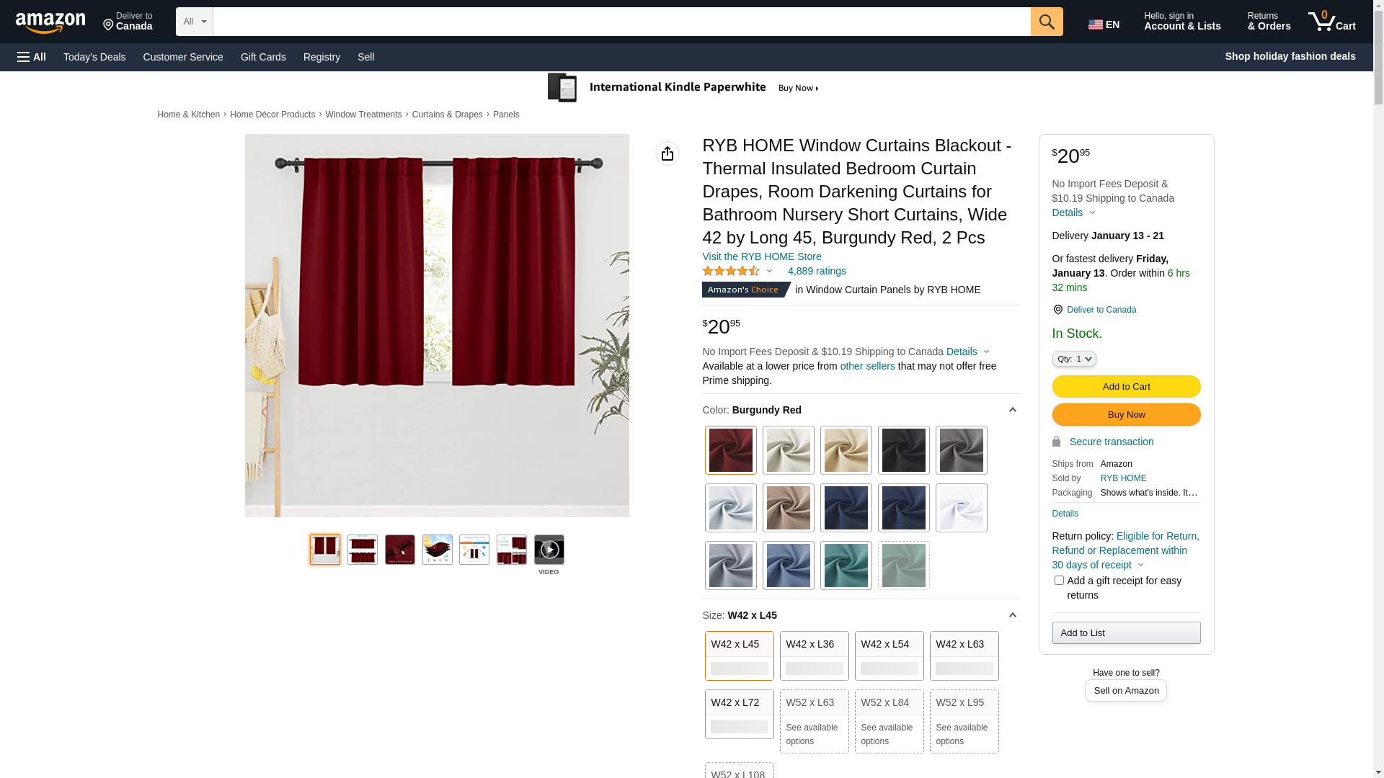Click the Add to Cart button
This screenshot has height=778, width=1384.
(1126, 387)
